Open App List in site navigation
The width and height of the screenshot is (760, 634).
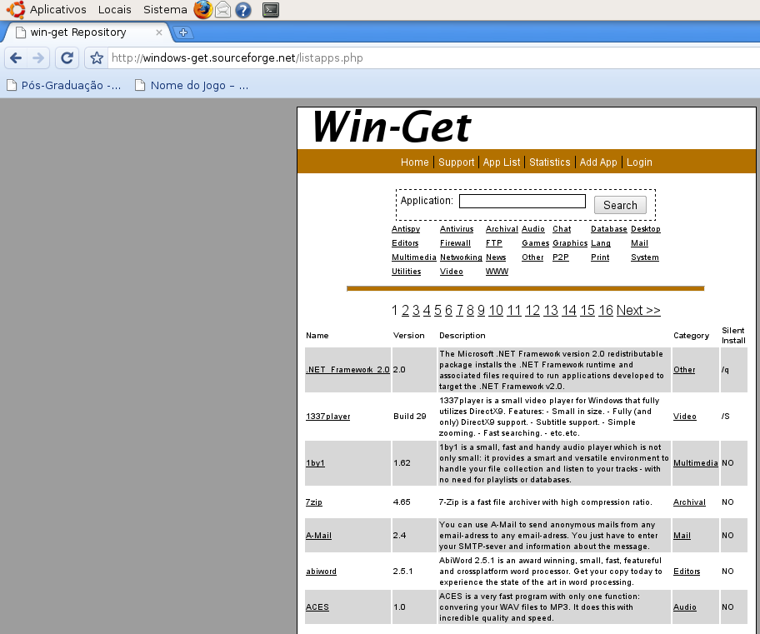click(x=501, y=162)
